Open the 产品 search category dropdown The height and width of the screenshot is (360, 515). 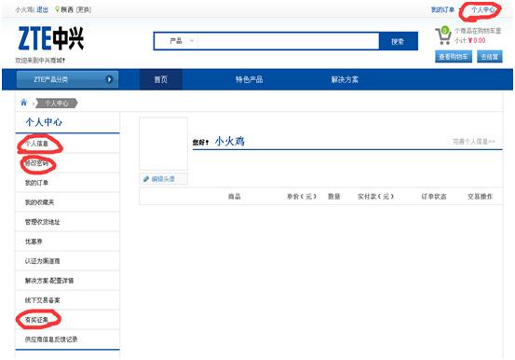(182, 41)
